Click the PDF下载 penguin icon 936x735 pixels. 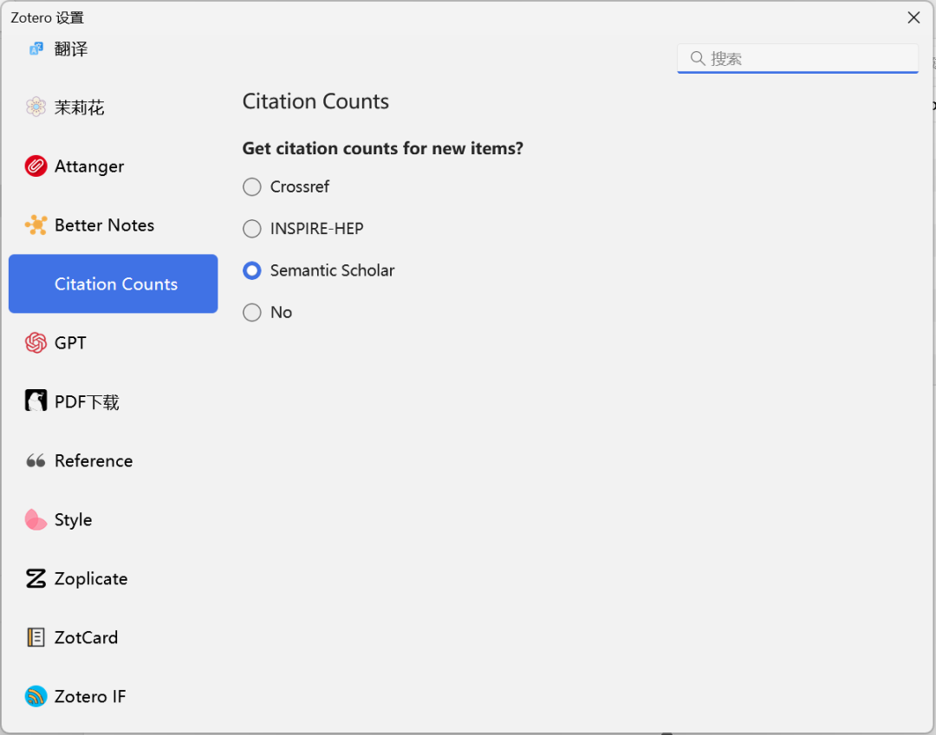(x=36, y=401)
